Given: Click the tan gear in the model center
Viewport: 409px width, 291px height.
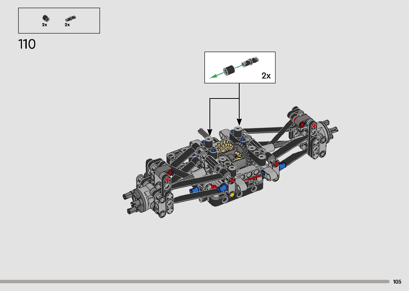Looking at the screenshot, I should pos(225,147).
